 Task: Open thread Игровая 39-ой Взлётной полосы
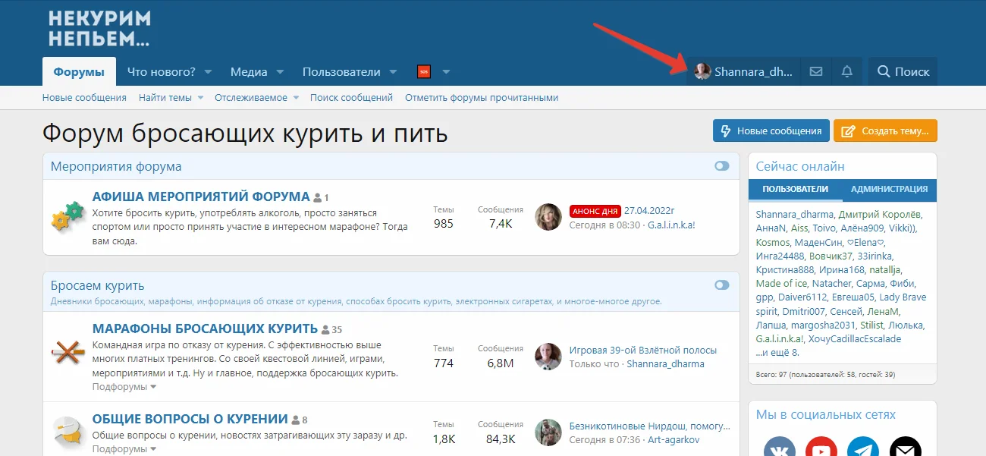(x=643, y=351)
